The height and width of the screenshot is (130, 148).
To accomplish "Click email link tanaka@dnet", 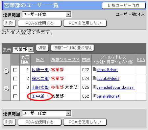I will coord(108,96).
